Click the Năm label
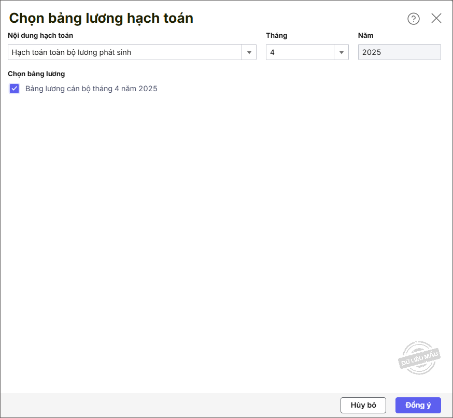Screen dimensions: 453x418 (x=365, y=36)
